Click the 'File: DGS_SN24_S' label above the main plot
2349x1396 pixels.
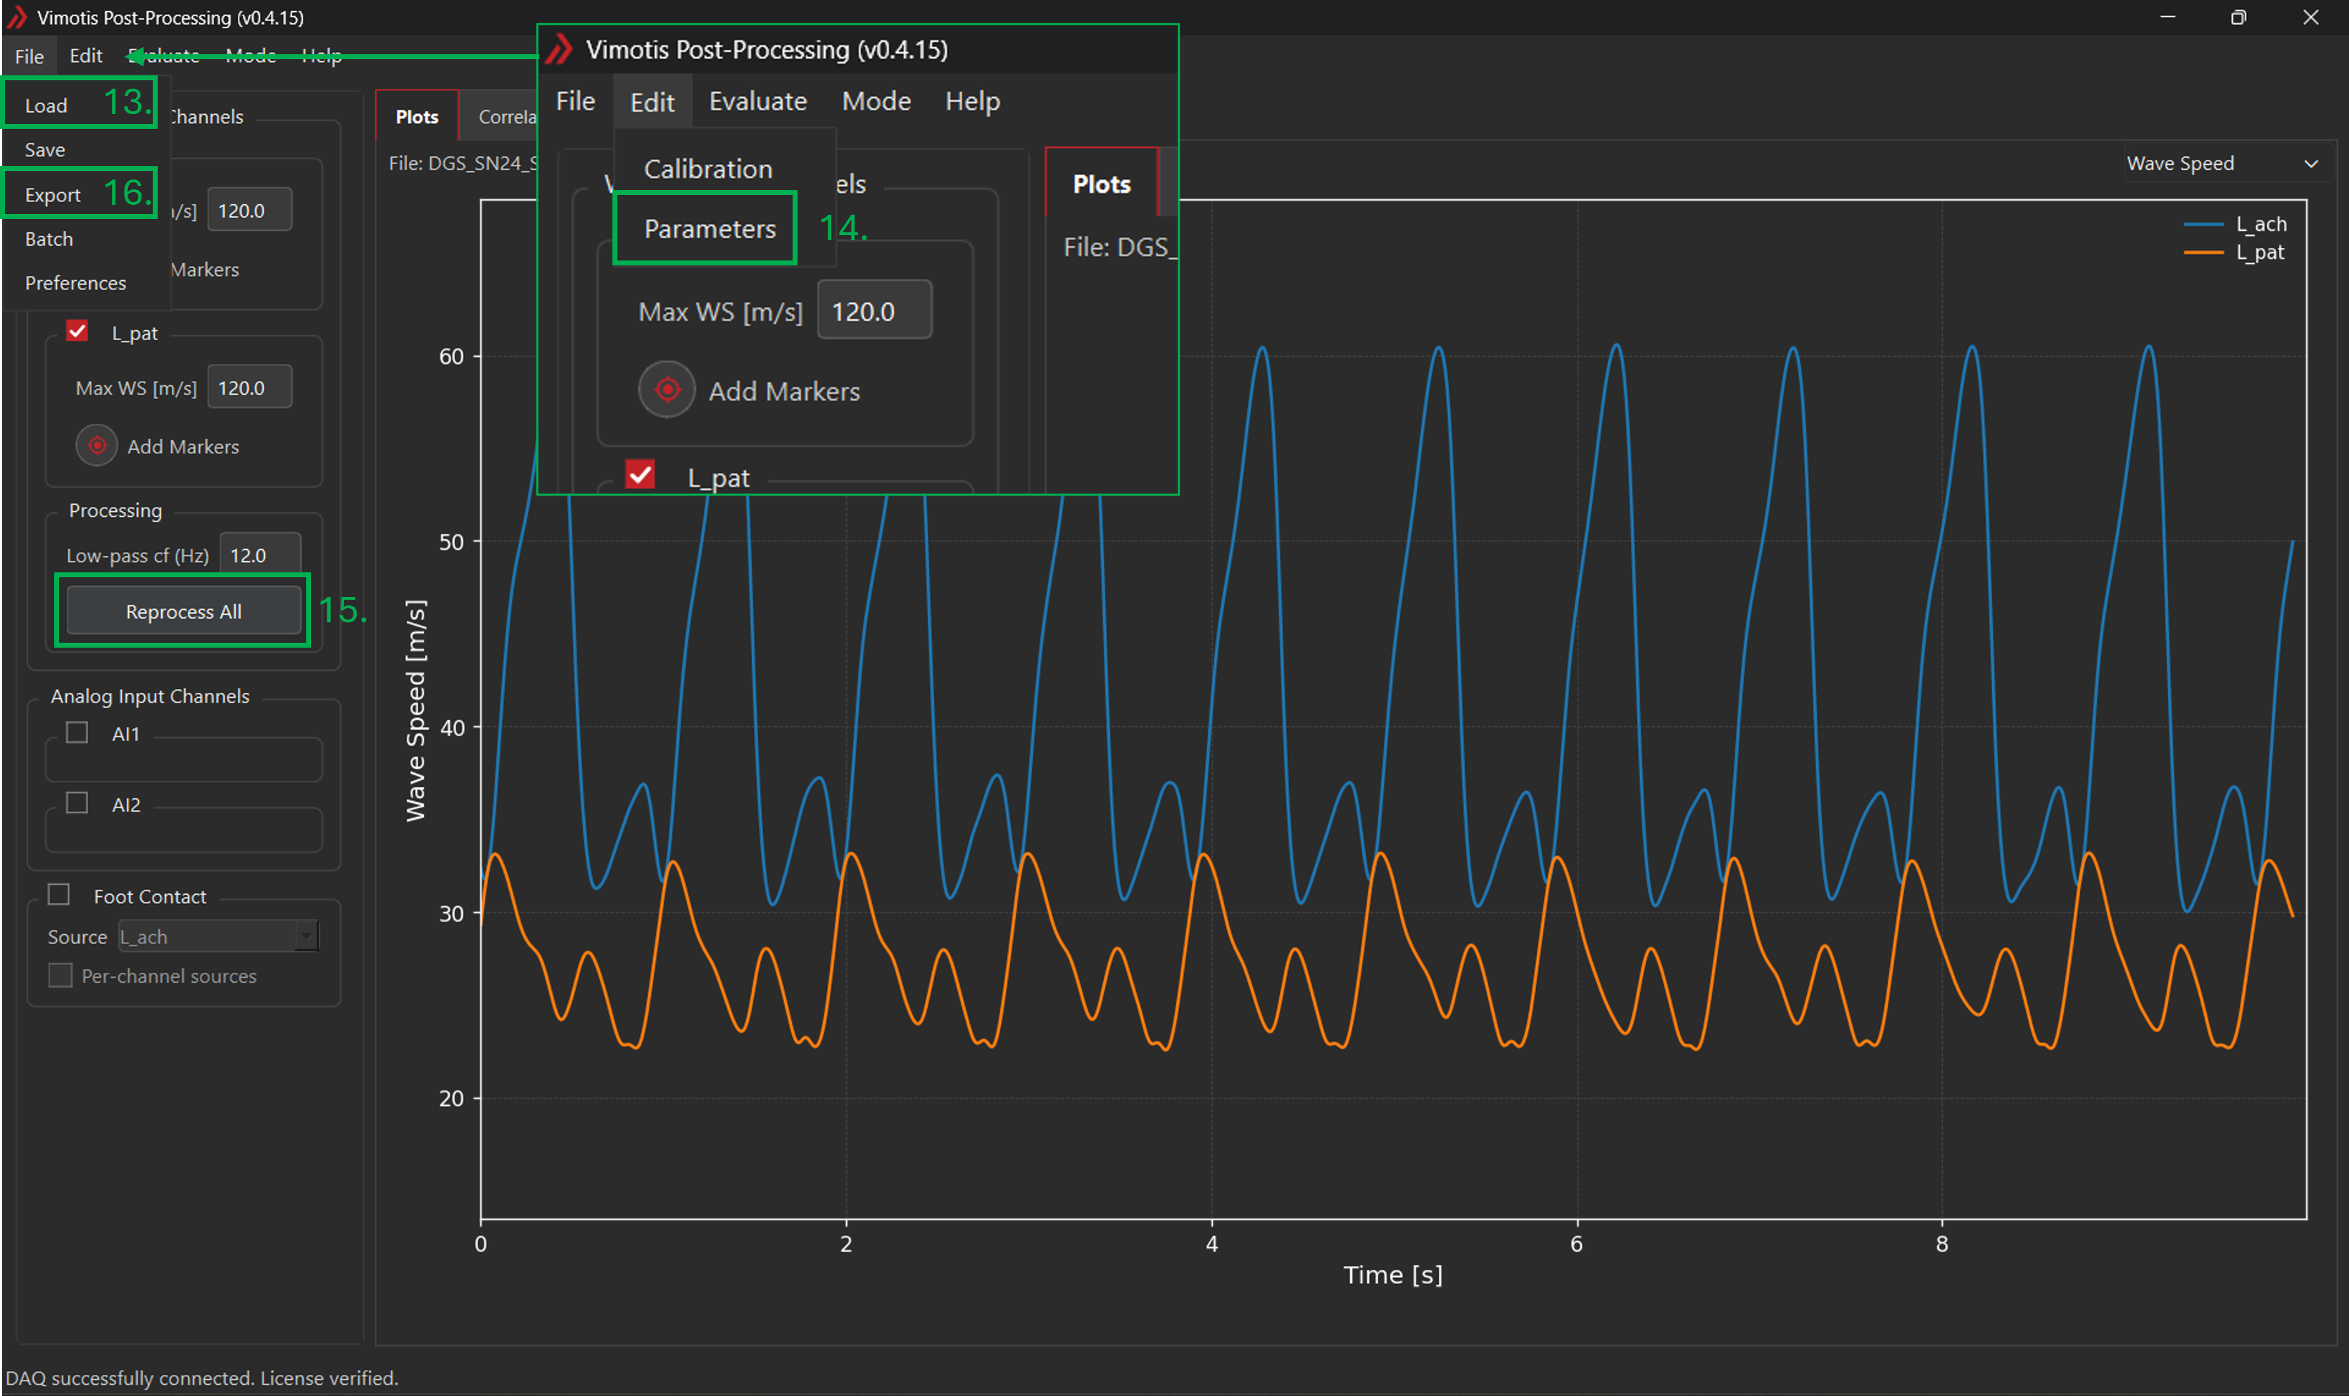(464, 164)
